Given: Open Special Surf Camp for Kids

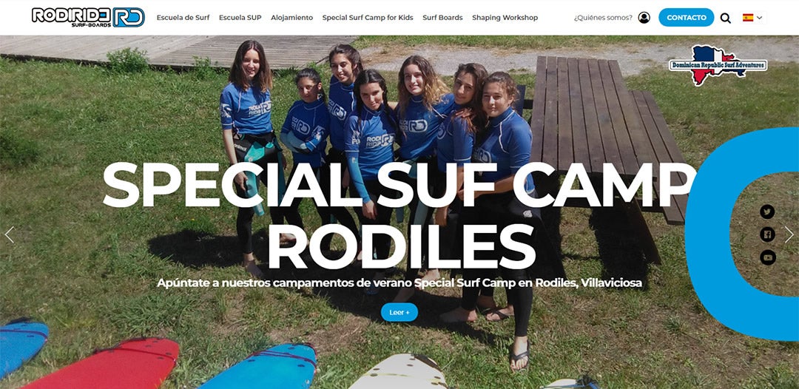Looking at the screenshot, I should pos(368,18).
